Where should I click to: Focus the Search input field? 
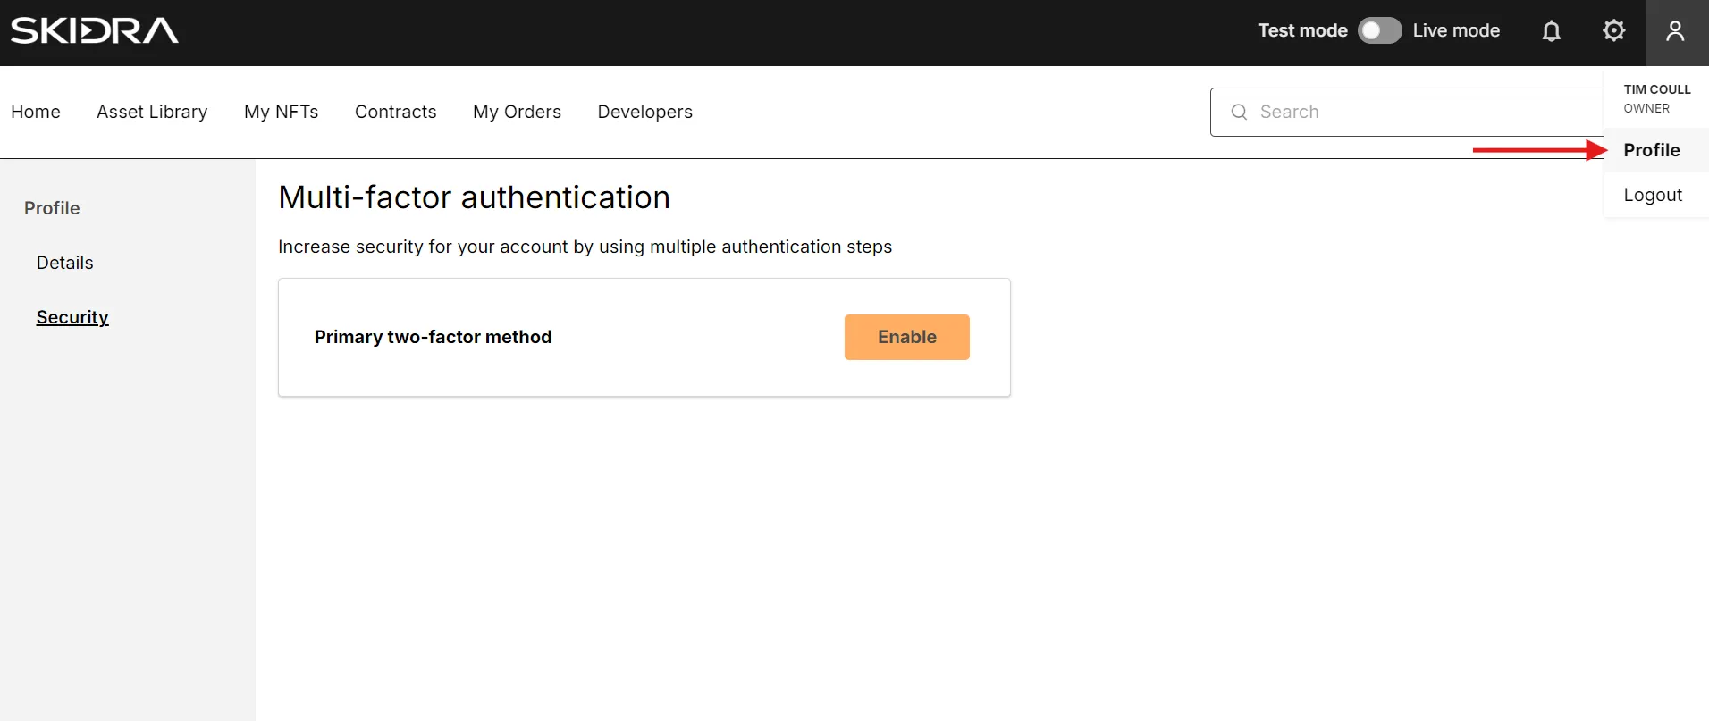pos(1408,112)
